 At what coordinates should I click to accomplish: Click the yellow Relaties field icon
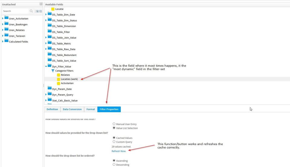(x=59, y=75)
